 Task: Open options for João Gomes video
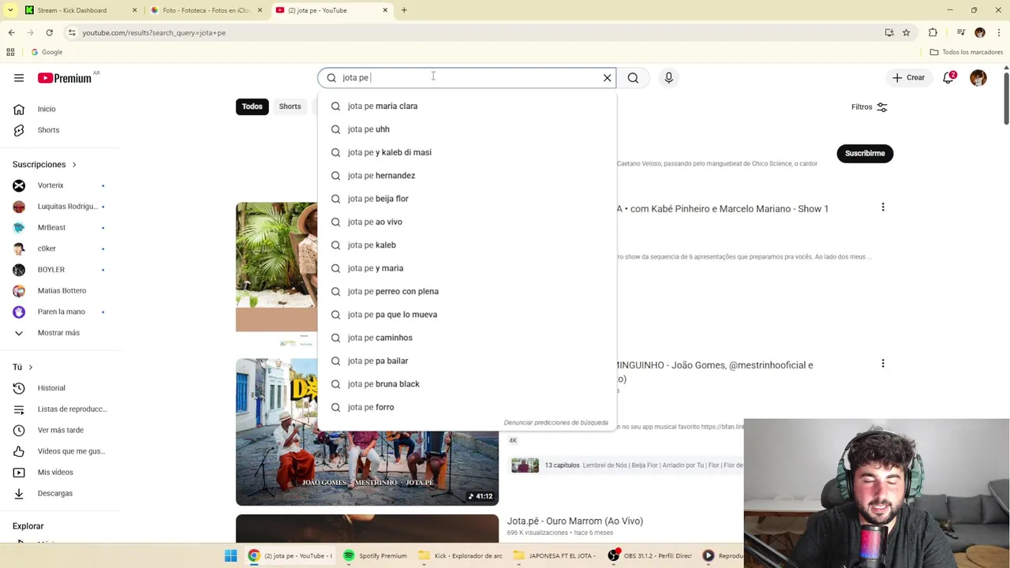tap(883, 364)
